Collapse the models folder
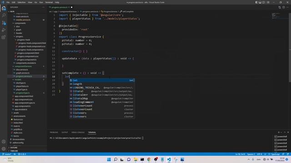Image resolution: width=291 pixels, height=163 pixels. coord(18,80)
